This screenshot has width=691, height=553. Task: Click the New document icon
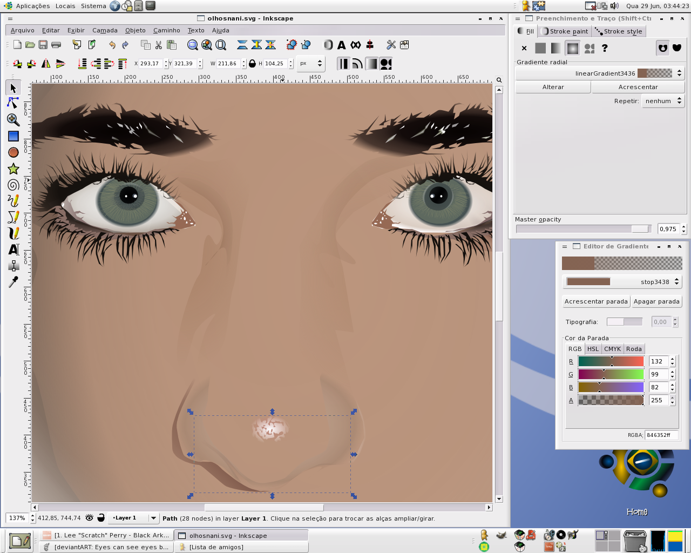point(17,45)
